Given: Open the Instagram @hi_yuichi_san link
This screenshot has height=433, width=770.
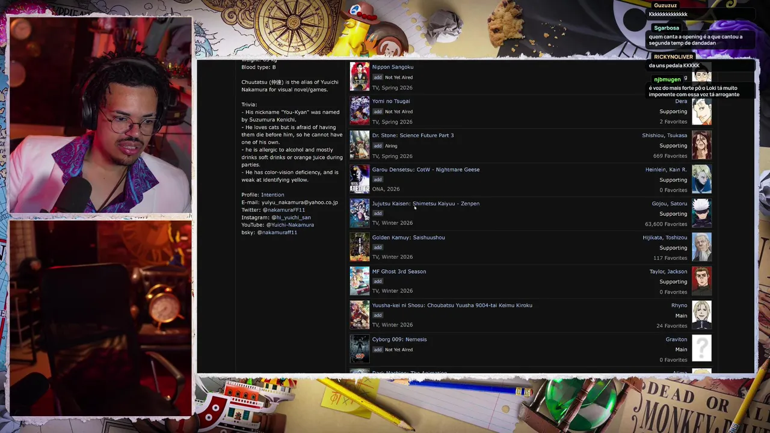Looking at the screenshot, I should coord(291,217).
